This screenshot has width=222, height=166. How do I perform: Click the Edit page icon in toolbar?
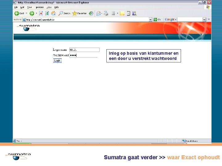pos(113,14)
